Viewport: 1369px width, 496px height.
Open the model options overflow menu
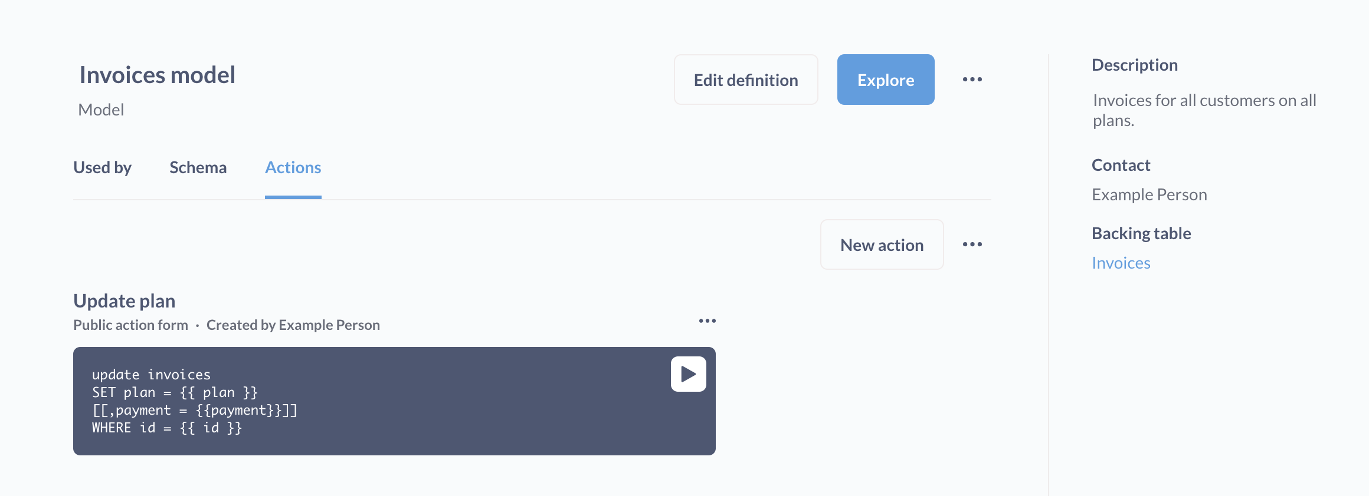click(x=972, y=79)
